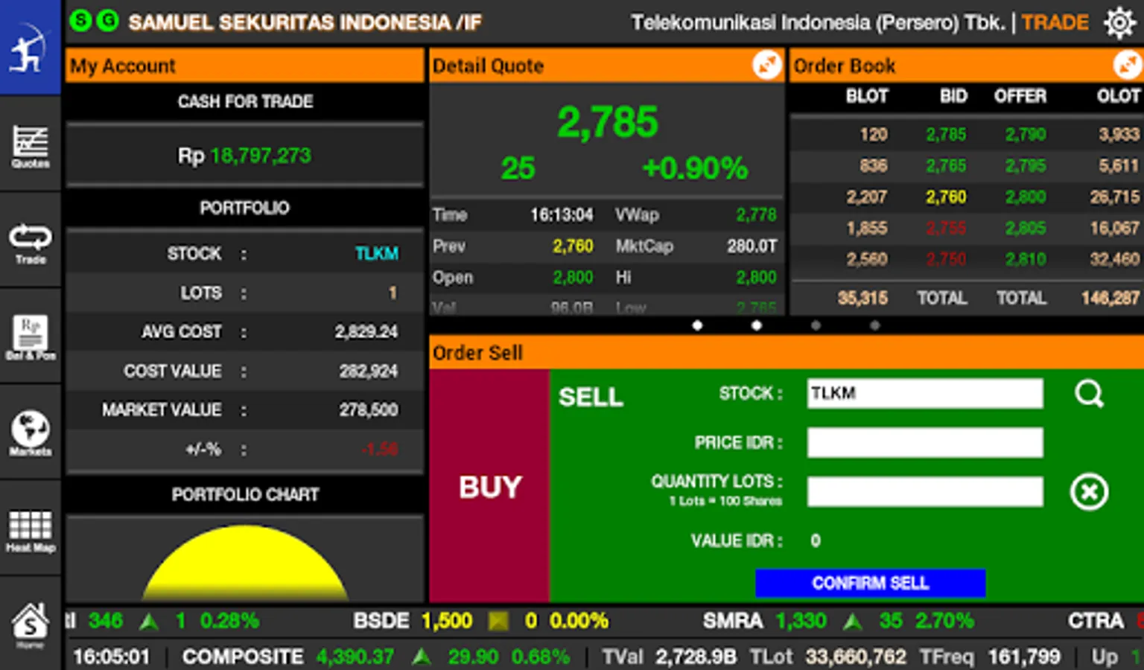The image size is (1144, 670).
Task: Search stock with magnifier icon
Action: (1089, 393)
